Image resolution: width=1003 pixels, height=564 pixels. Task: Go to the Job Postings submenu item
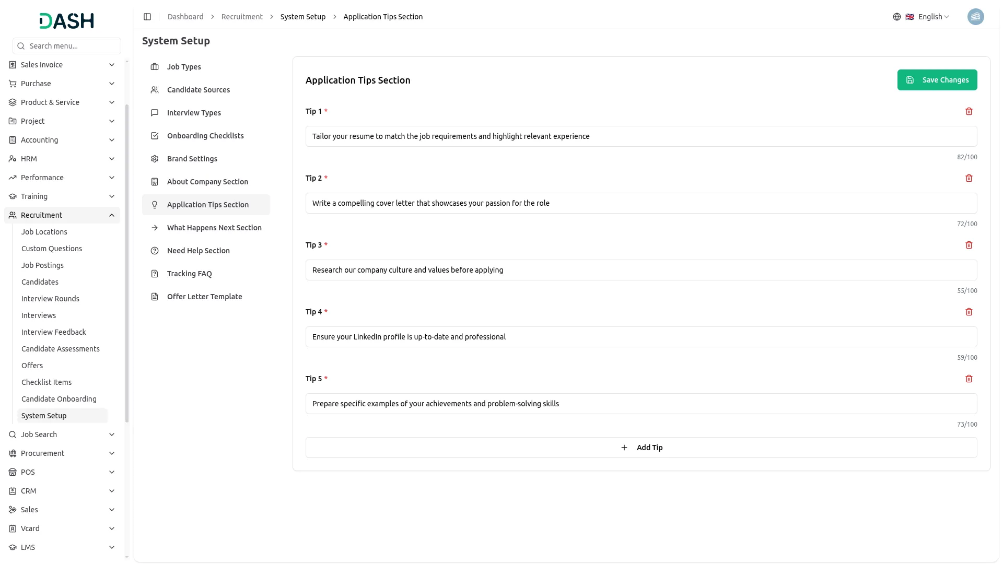point(42,265)
